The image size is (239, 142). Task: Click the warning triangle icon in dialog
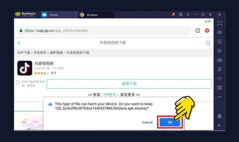(50, 104)
